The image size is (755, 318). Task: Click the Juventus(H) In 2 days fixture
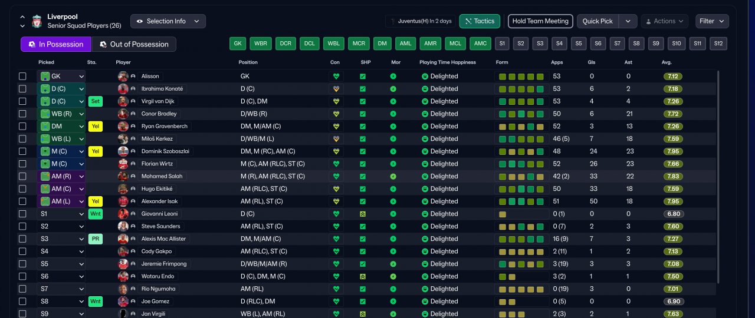[421, 21]
